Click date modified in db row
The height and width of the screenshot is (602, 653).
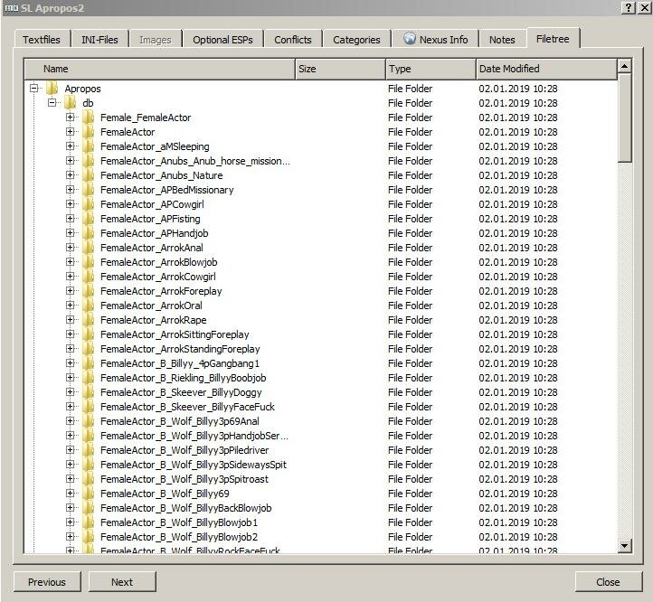click(517, 103)
